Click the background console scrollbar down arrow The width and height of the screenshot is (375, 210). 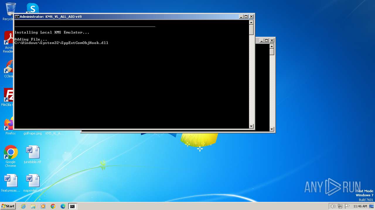pyautogui.click(x=272, y=129)
